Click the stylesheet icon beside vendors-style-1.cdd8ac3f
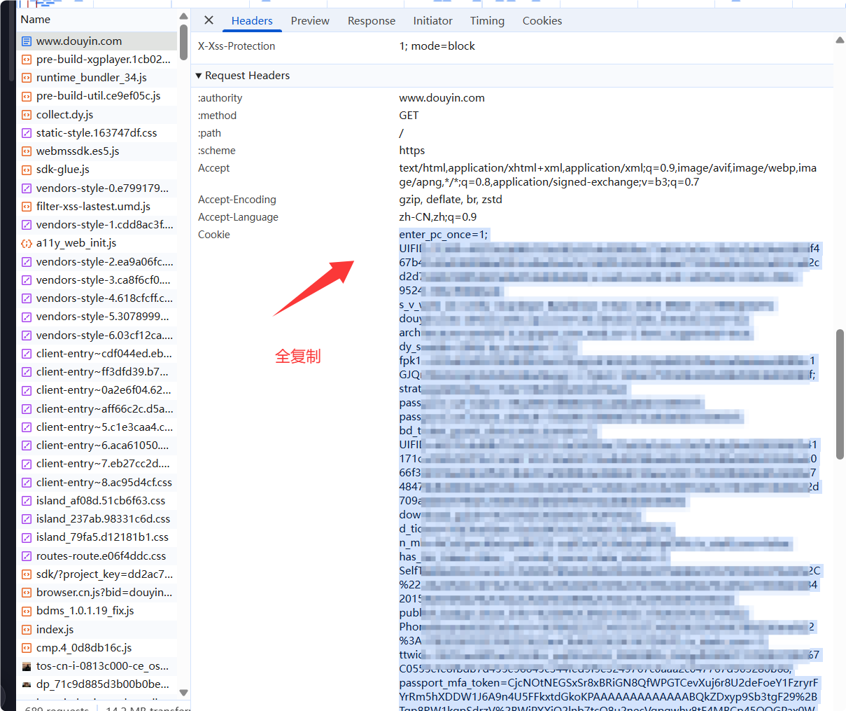The image size is (846, 711). point(27,225)
